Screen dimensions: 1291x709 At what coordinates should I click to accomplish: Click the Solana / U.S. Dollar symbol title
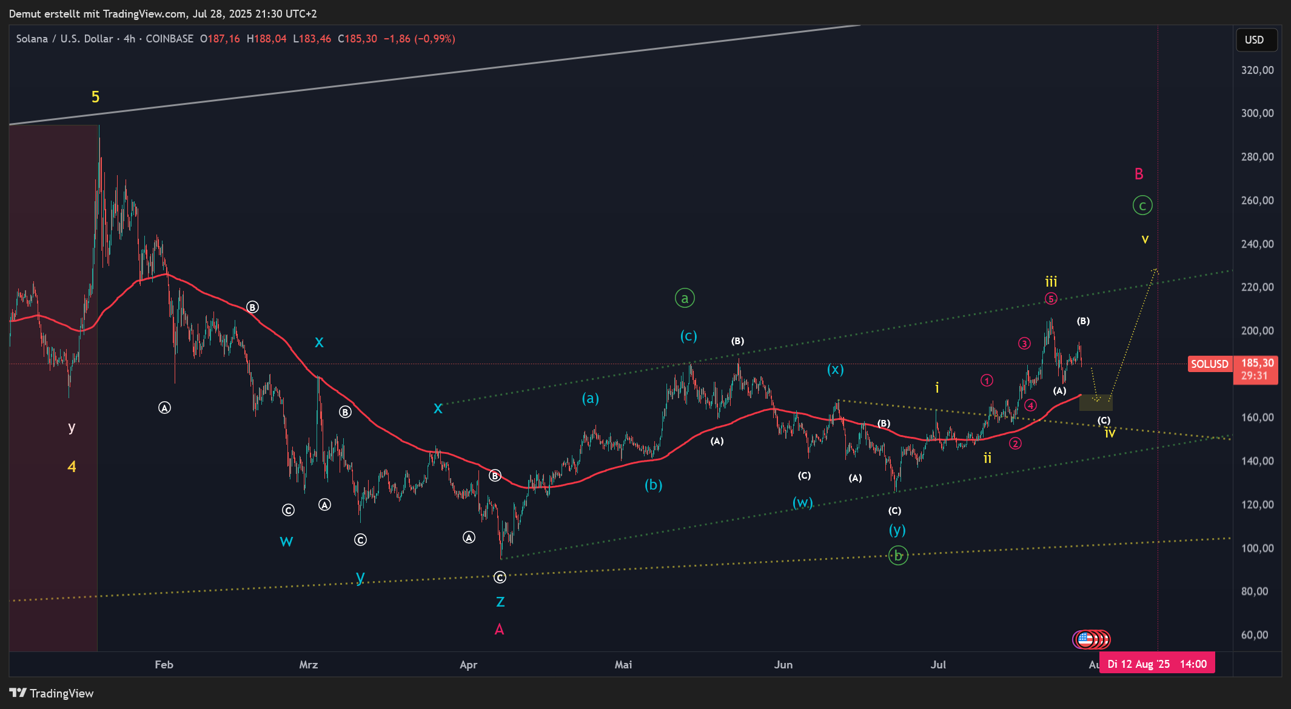[64, 39]
